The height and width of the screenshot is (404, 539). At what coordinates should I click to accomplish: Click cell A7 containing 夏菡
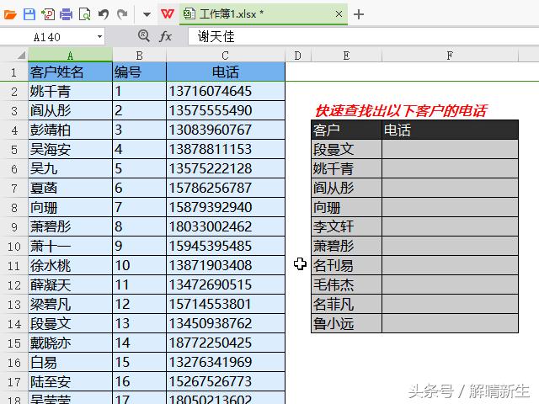[x=70, y=188]
